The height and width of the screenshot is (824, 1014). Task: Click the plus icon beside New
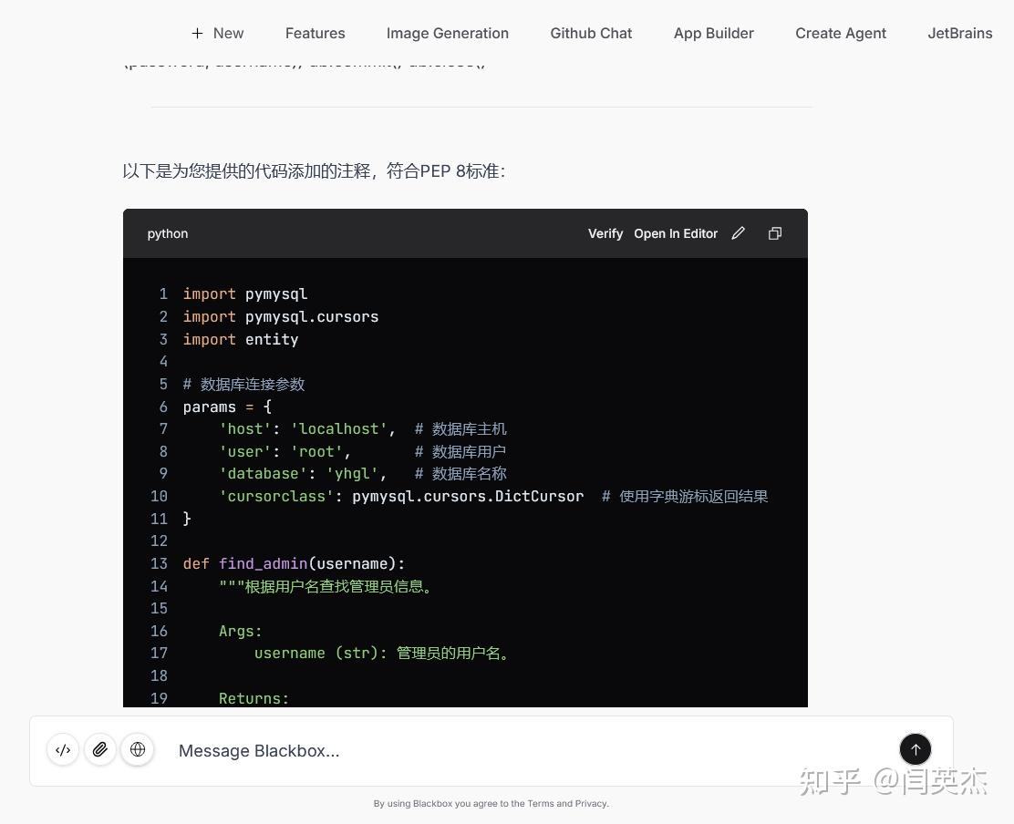[197, 33]
